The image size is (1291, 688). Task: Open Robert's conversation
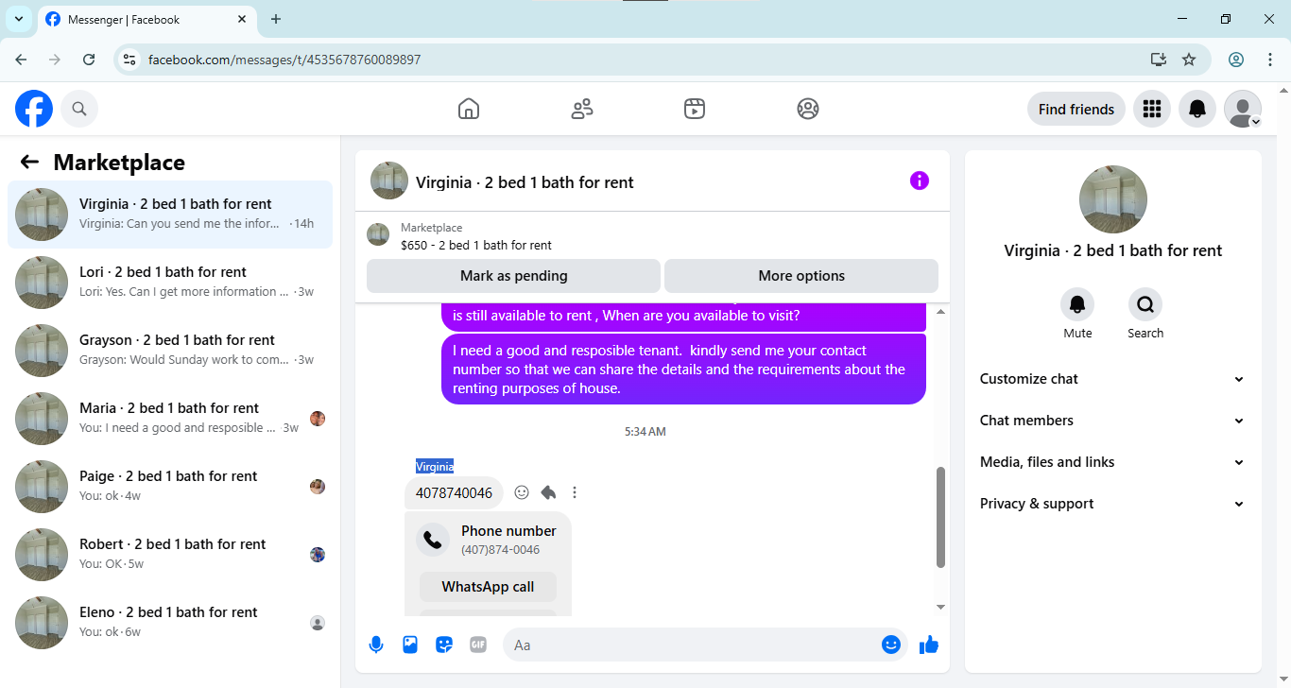[x=170, y=554]
